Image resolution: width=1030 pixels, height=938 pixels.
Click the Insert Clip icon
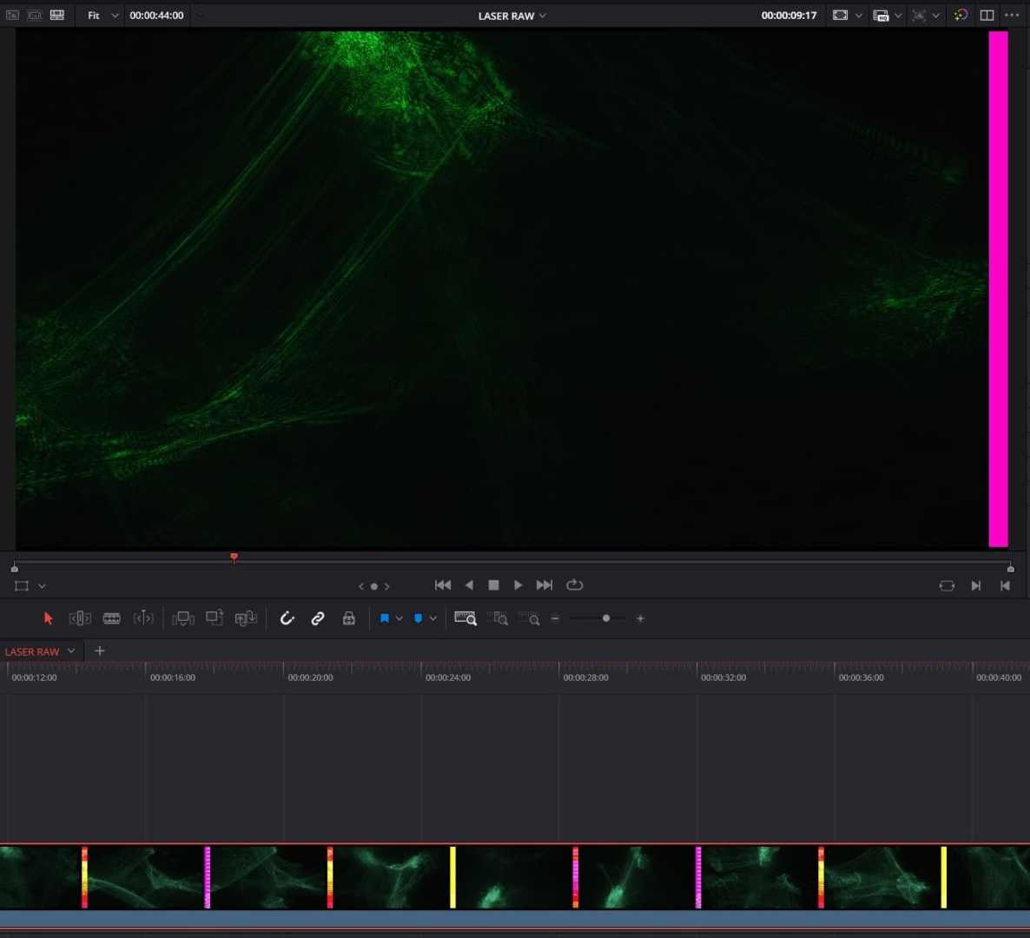click(x=183, y=618)
